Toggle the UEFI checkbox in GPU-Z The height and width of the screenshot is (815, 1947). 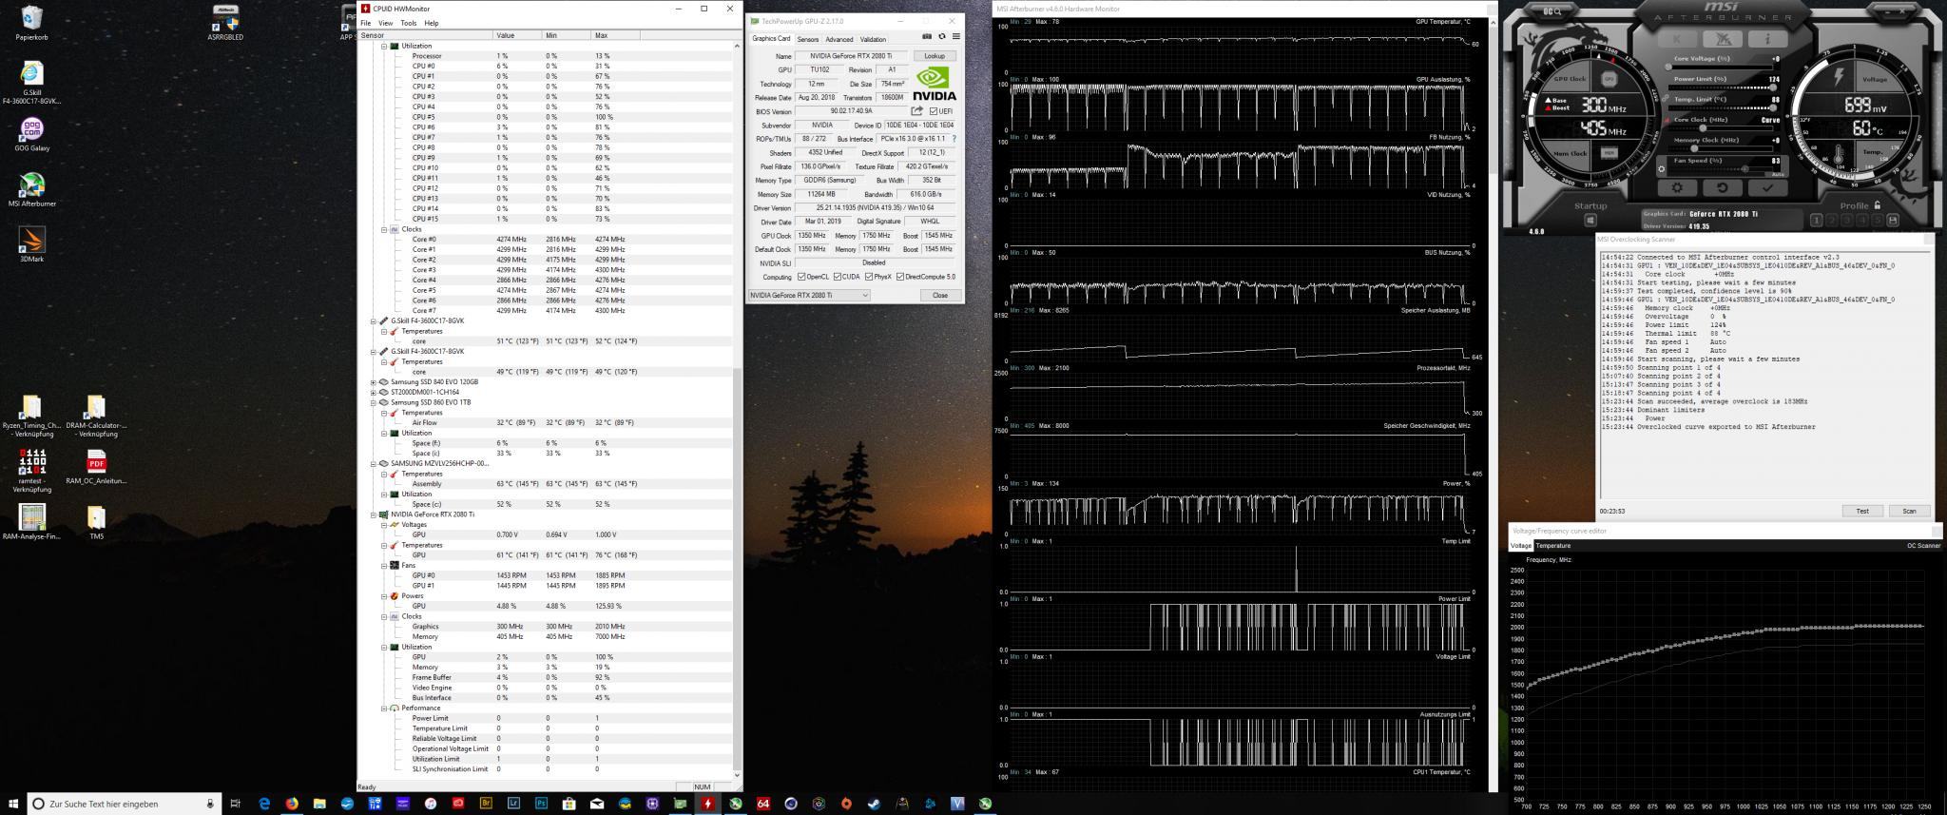tap(934, 111)
